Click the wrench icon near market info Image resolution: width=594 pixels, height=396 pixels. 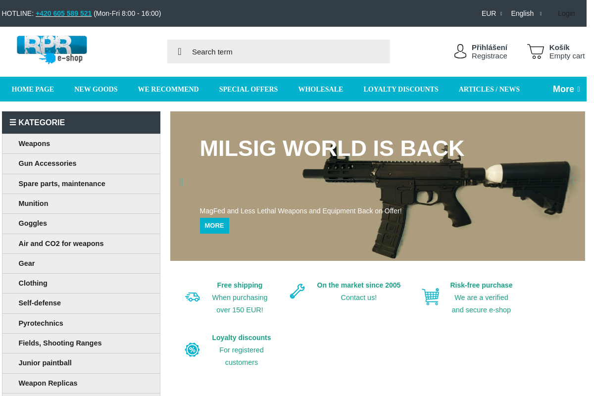tap(297, 291)
